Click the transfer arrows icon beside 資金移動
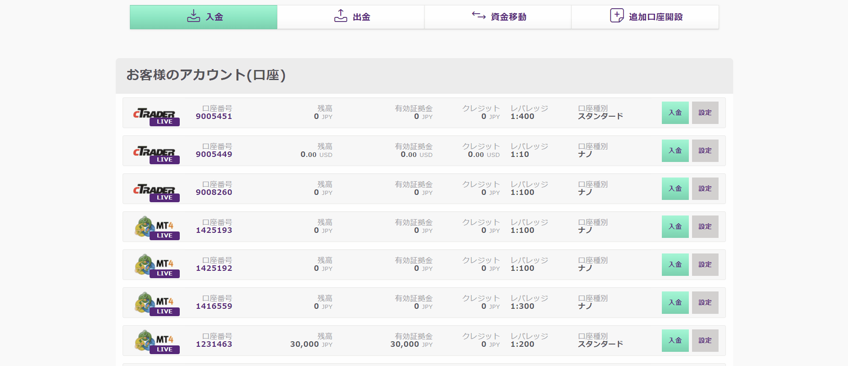Image resolution: width=848 pixels, height=366 pixels. [479, 16]
